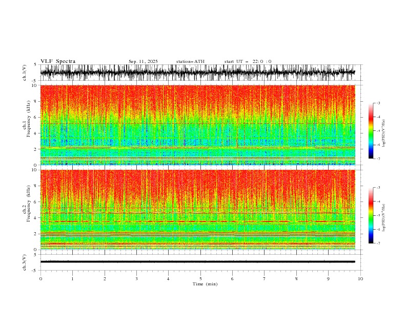
Task: Click time axis tick label "0"
Action: coord(40,279)
